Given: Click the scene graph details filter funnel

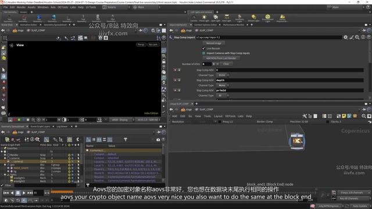Looking at the screenshot, I should [x=126, y=139].
